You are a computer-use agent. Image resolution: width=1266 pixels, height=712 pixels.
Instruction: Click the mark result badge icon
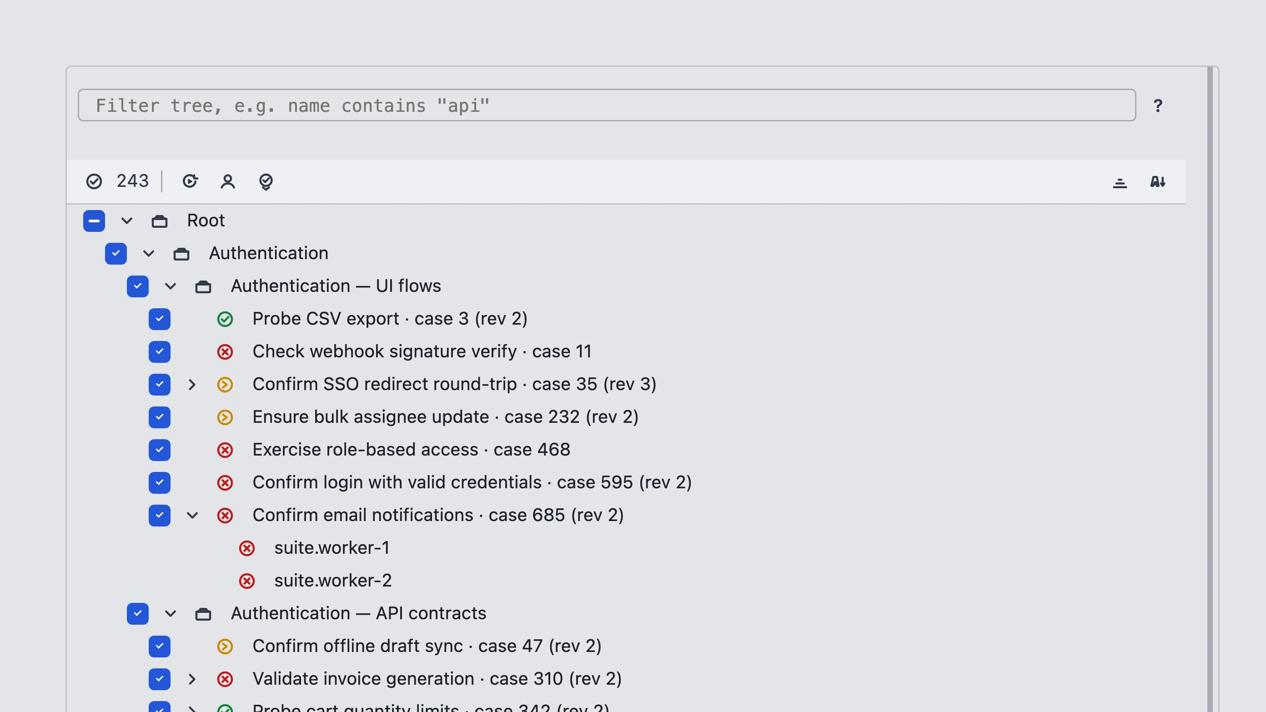266,182
